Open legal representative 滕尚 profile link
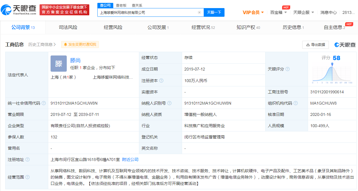 [x=75, y=60]
